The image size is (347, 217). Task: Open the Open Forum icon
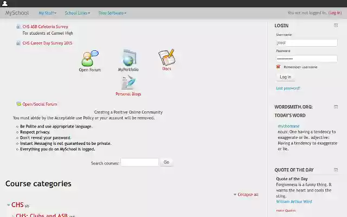click(x=89, y=59)
